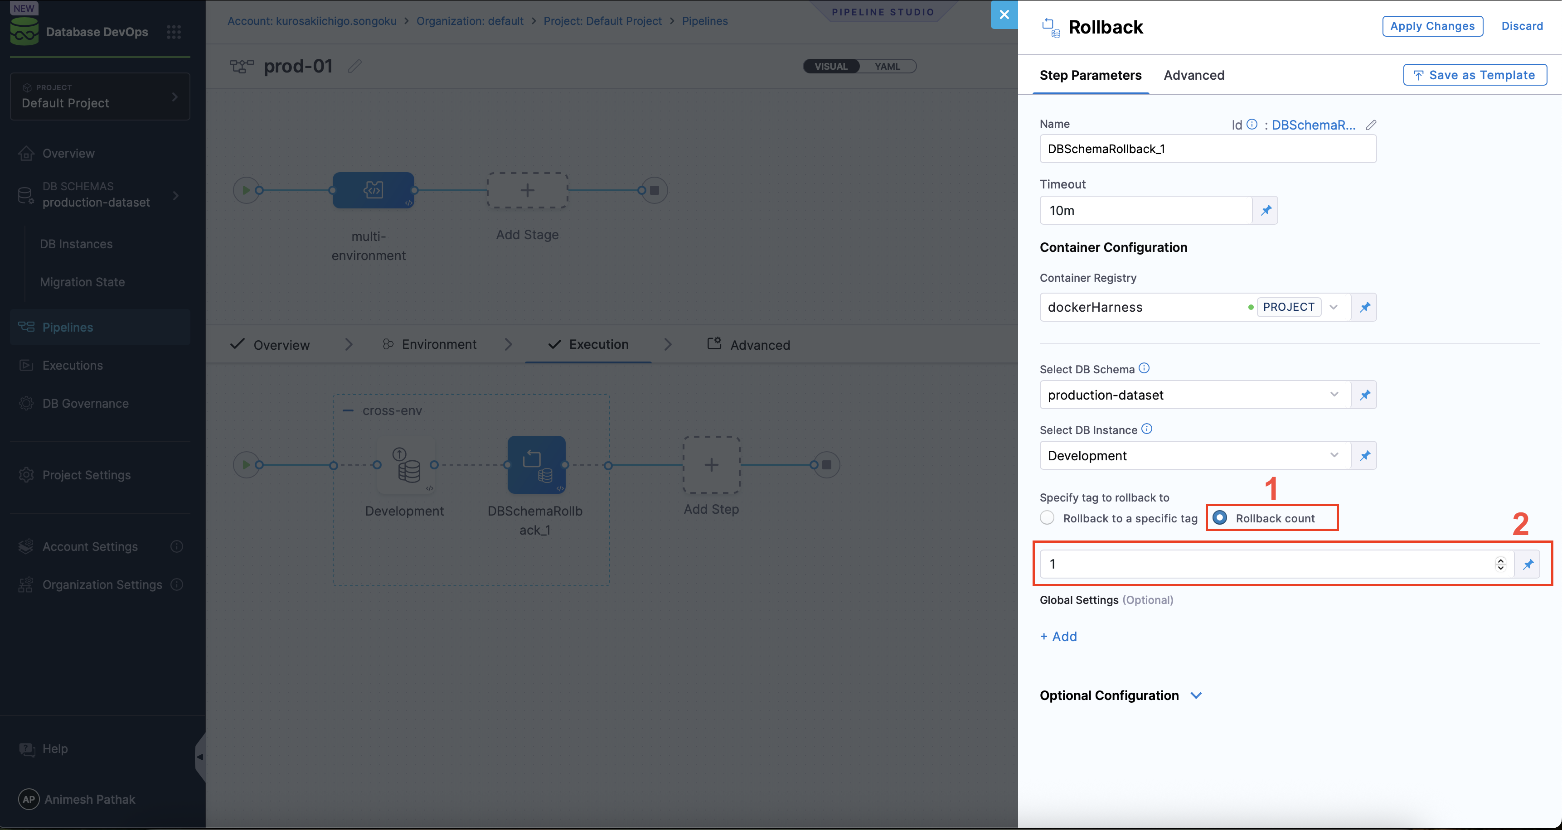Click the pin icon next to Select DB Instance
Image resolution: width=1562 pixels, height=830 pixels.
[x=1364, y=456]
